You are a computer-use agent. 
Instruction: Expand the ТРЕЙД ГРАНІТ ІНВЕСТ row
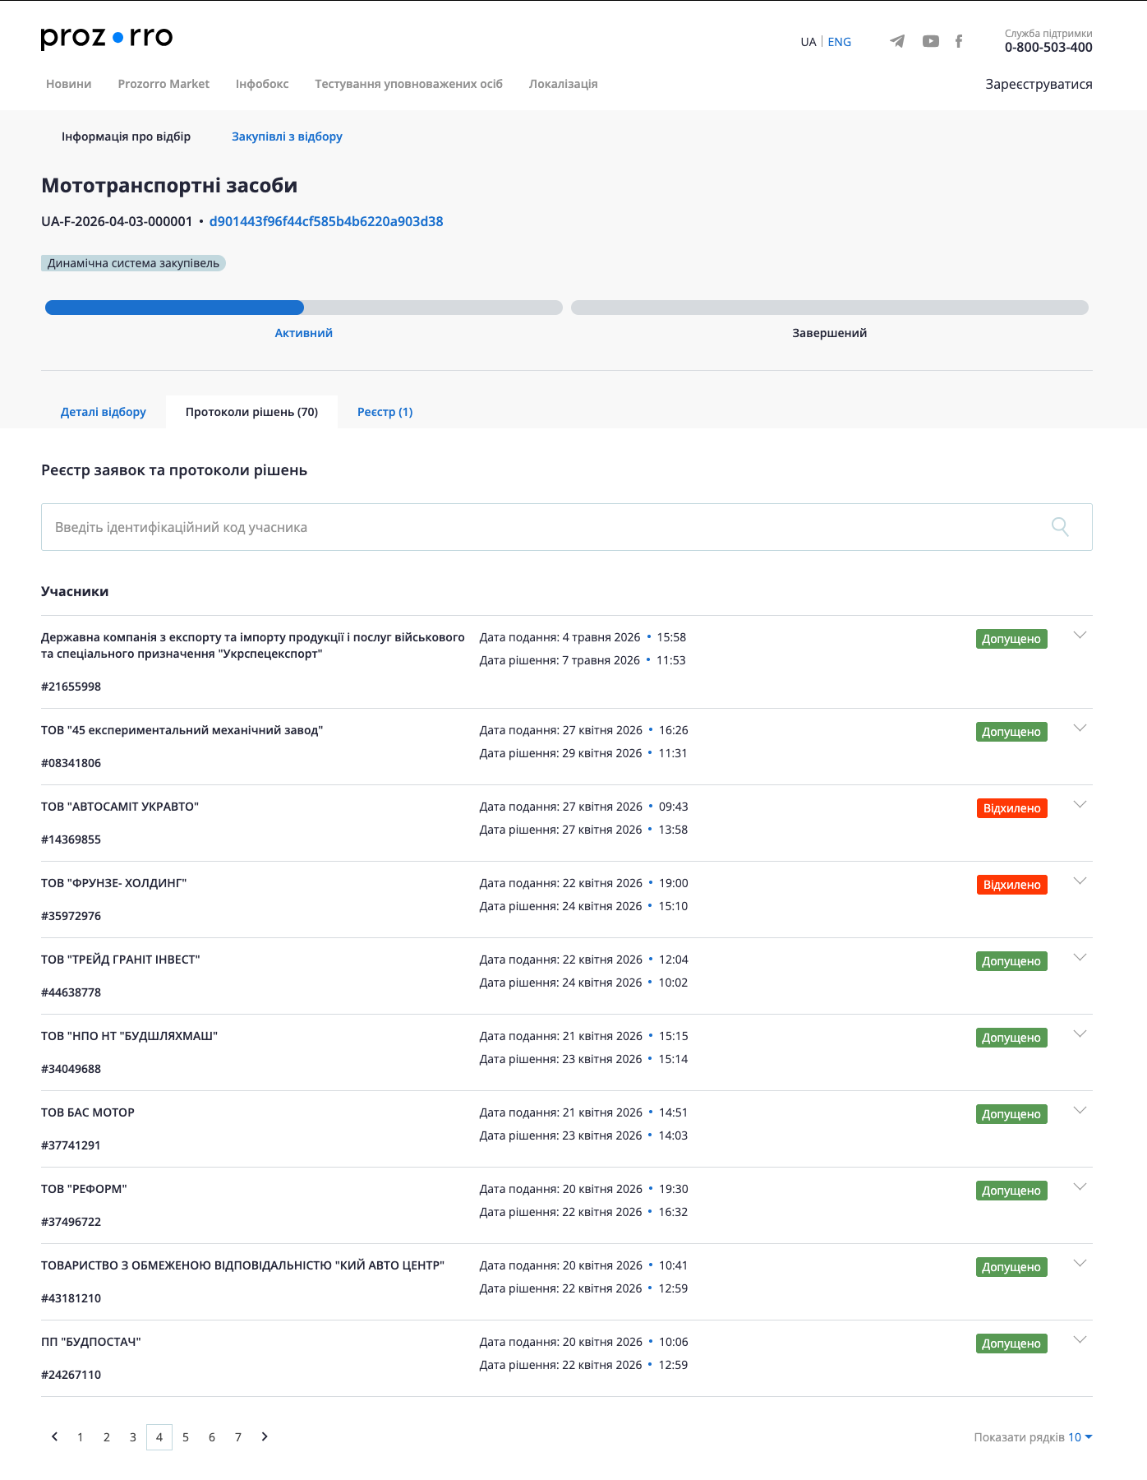[1080, 957]
